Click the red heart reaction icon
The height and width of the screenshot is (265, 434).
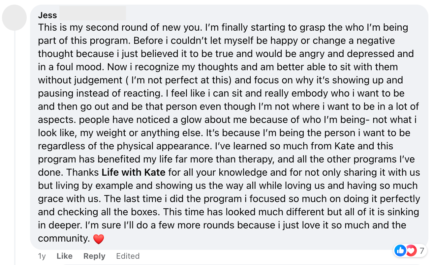point(411,251)
